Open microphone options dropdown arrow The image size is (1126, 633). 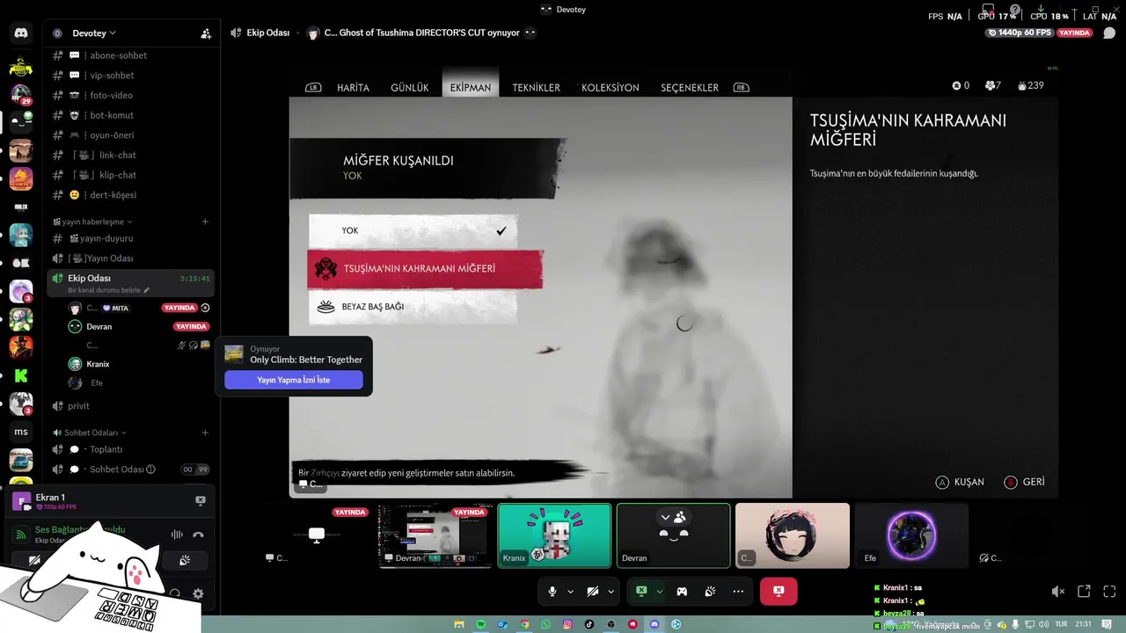point(570,592)
